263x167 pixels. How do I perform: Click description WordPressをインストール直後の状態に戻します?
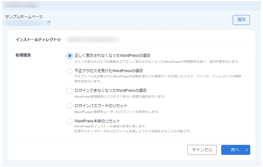coord(111,126)
